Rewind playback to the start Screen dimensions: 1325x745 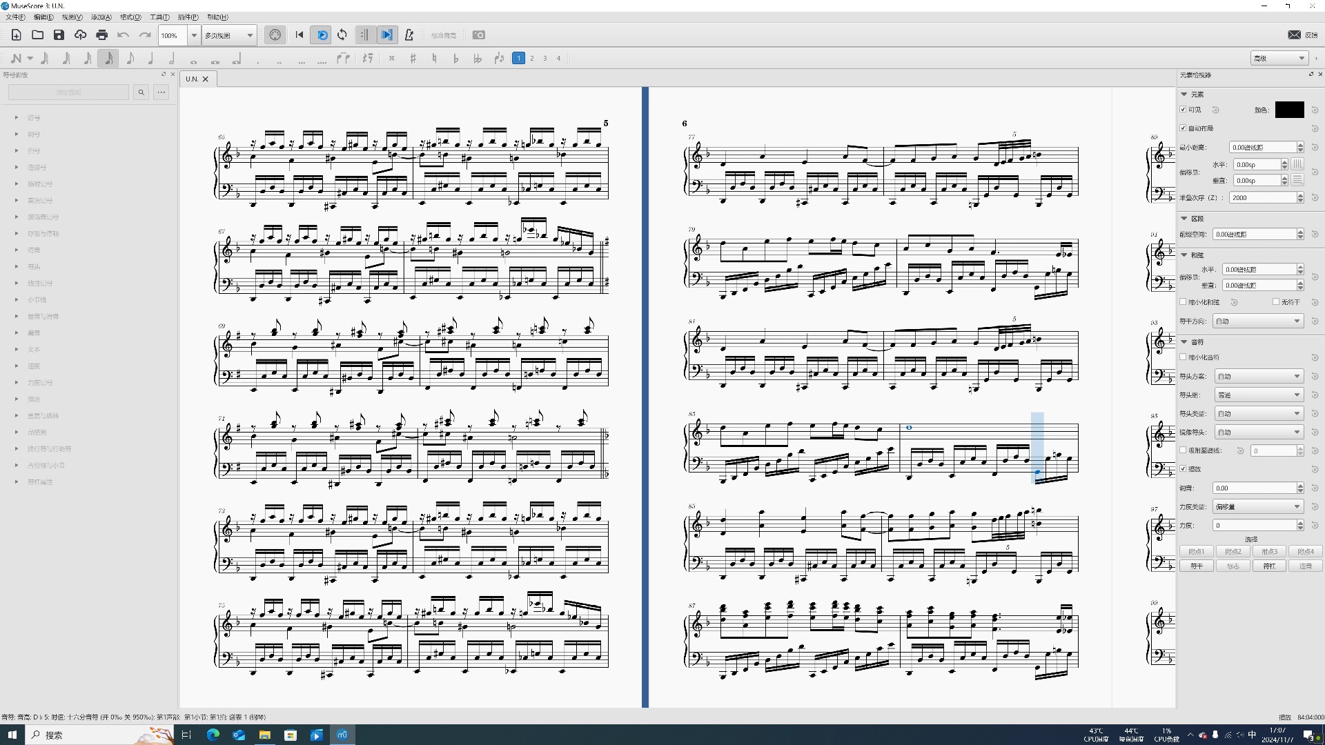tap(300, 35)
